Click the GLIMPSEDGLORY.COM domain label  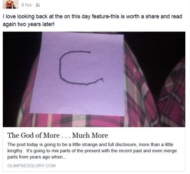[x=31, y=165]
